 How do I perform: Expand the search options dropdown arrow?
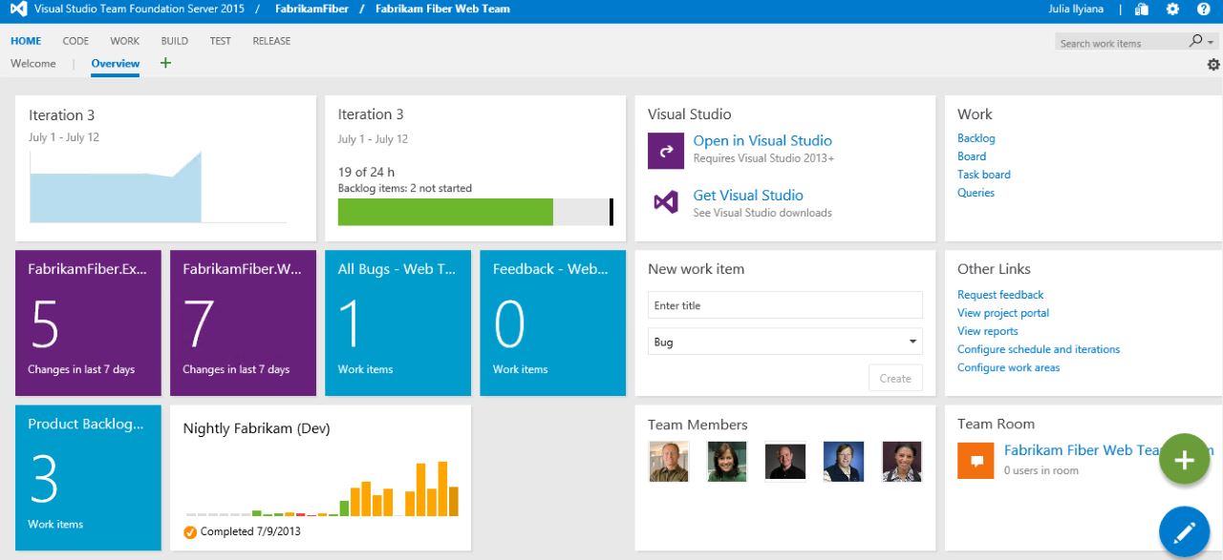pos(1211,42)
